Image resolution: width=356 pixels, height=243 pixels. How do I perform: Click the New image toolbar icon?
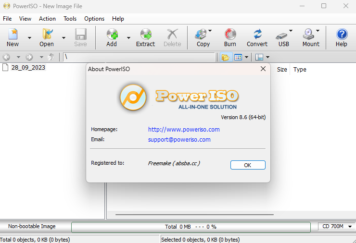[x=13, y=34]
